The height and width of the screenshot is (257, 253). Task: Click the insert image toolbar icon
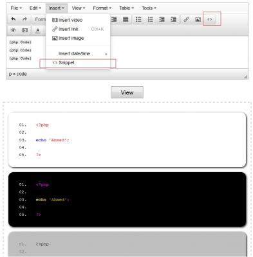[198, 19]
